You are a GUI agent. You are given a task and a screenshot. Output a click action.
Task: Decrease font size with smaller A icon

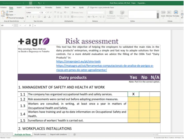[x=51, y=13]
